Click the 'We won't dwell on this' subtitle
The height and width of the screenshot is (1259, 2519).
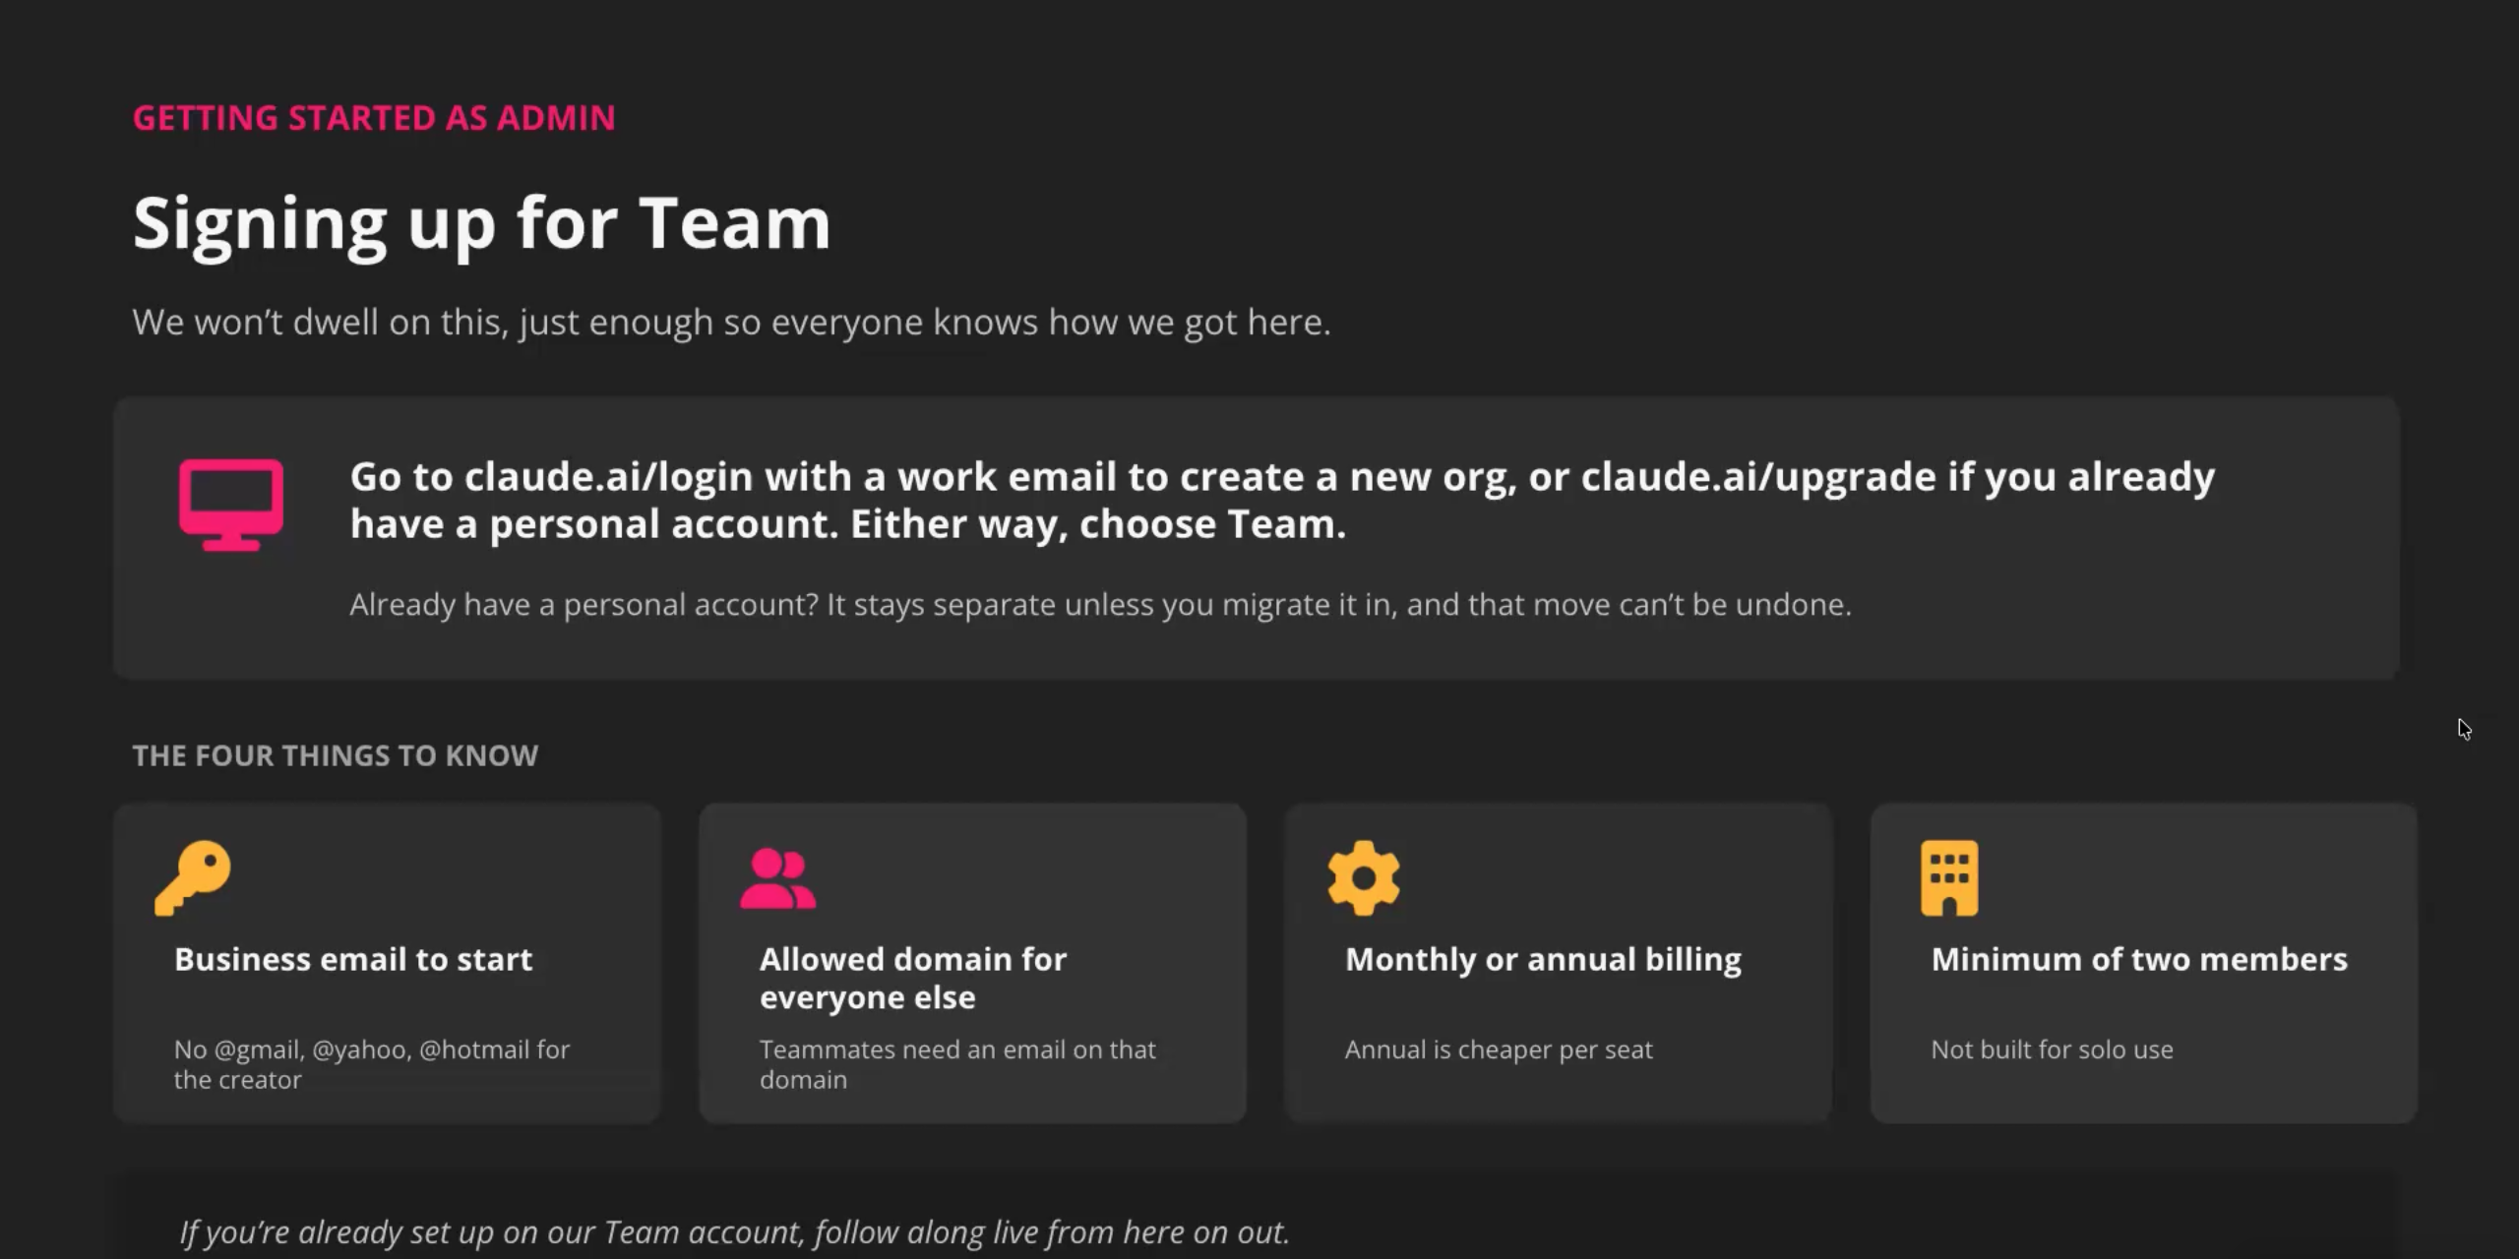tap(731, 323)
